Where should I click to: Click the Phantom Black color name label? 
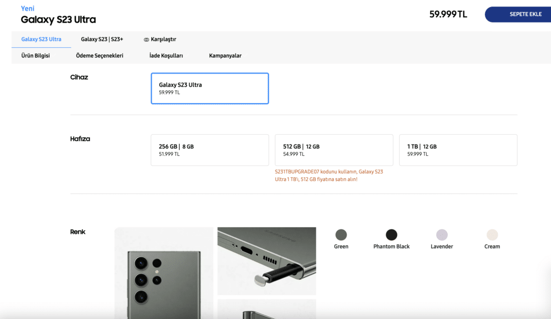point(392,247)
